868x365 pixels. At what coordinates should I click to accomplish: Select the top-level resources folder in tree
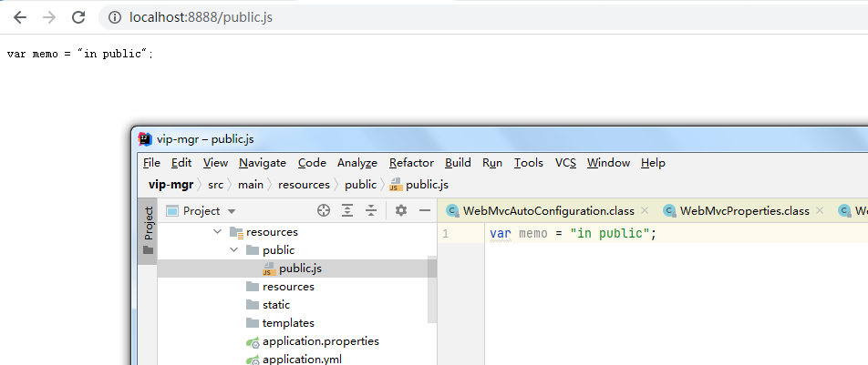point(272,232)
